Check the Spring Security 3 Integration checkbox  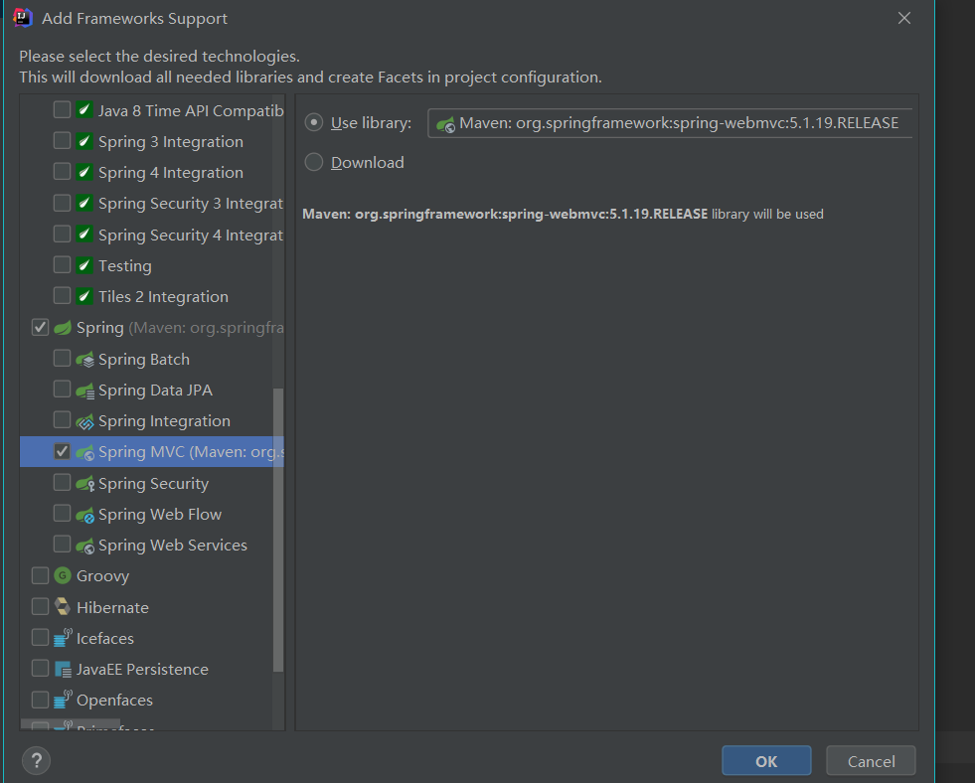tap(62, 203)
